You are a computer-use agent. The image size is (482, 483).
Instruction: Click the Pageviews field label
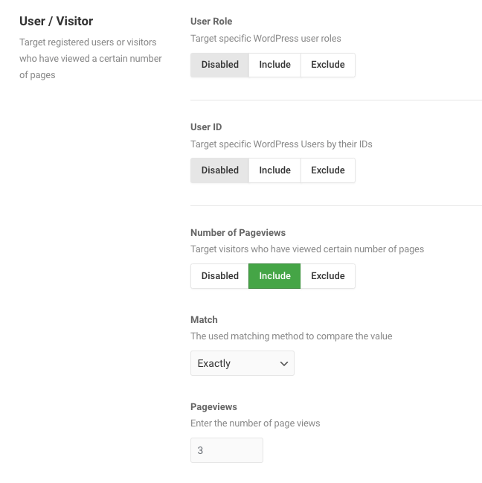(213, 407)
